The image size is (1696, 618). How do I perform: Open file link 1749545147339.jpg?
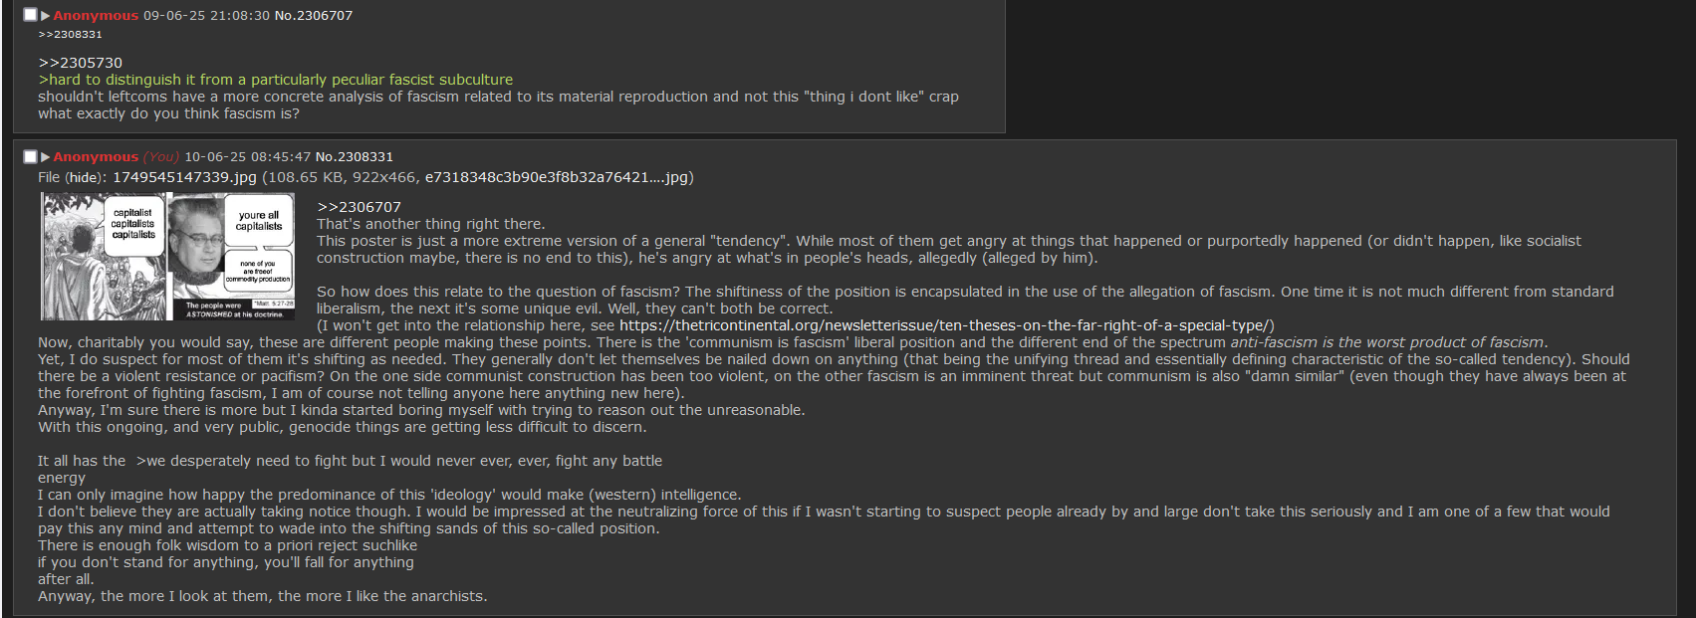point(184,177)
